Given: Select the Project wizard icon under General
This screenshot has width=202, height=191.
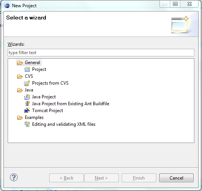Looking at the screenshot, I should [27, 69].
